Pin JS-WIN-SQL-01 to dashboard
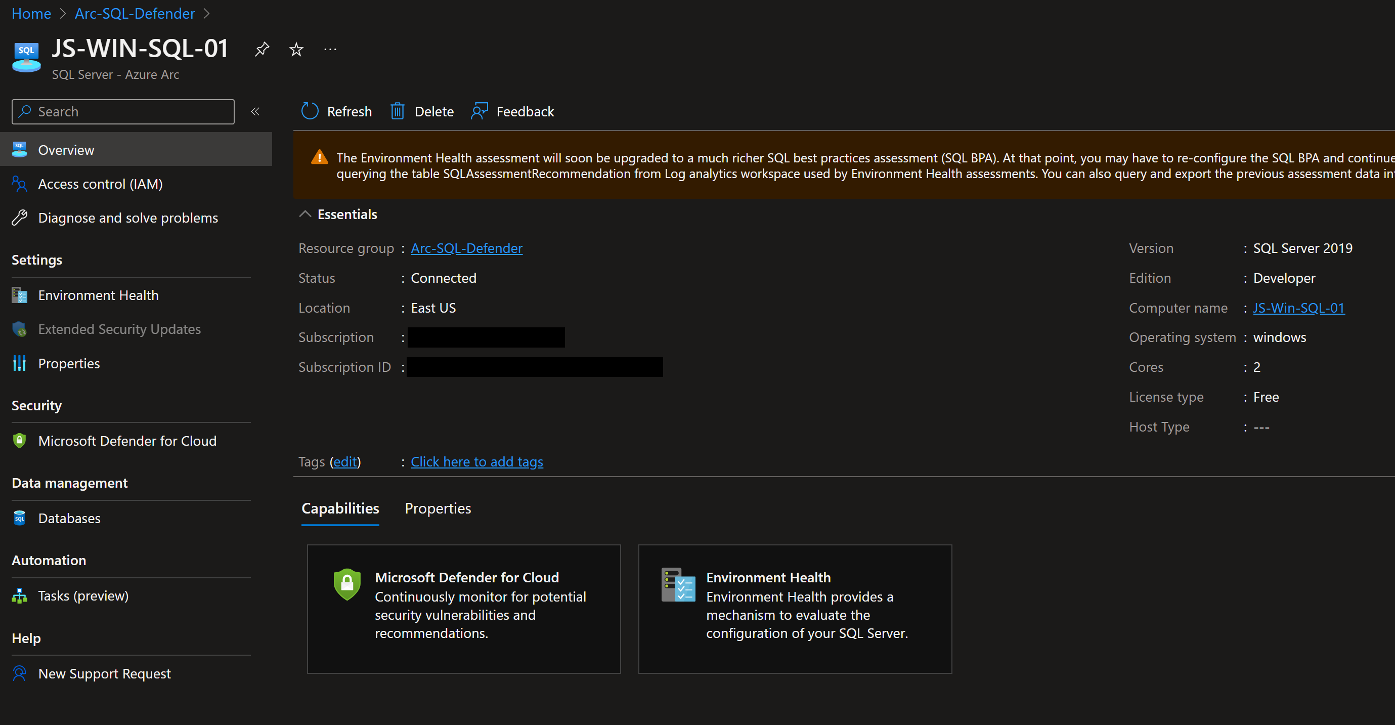Screen dimensions: 1395x725 (262, 49)
